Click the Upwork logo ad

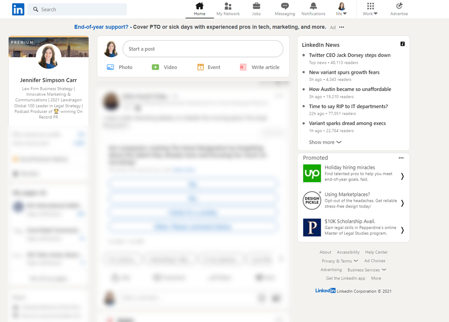(312, 173)
